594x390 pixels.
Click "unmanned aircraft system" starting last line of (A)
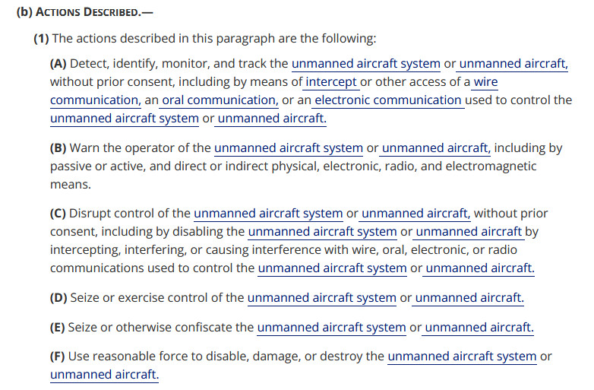125,119
